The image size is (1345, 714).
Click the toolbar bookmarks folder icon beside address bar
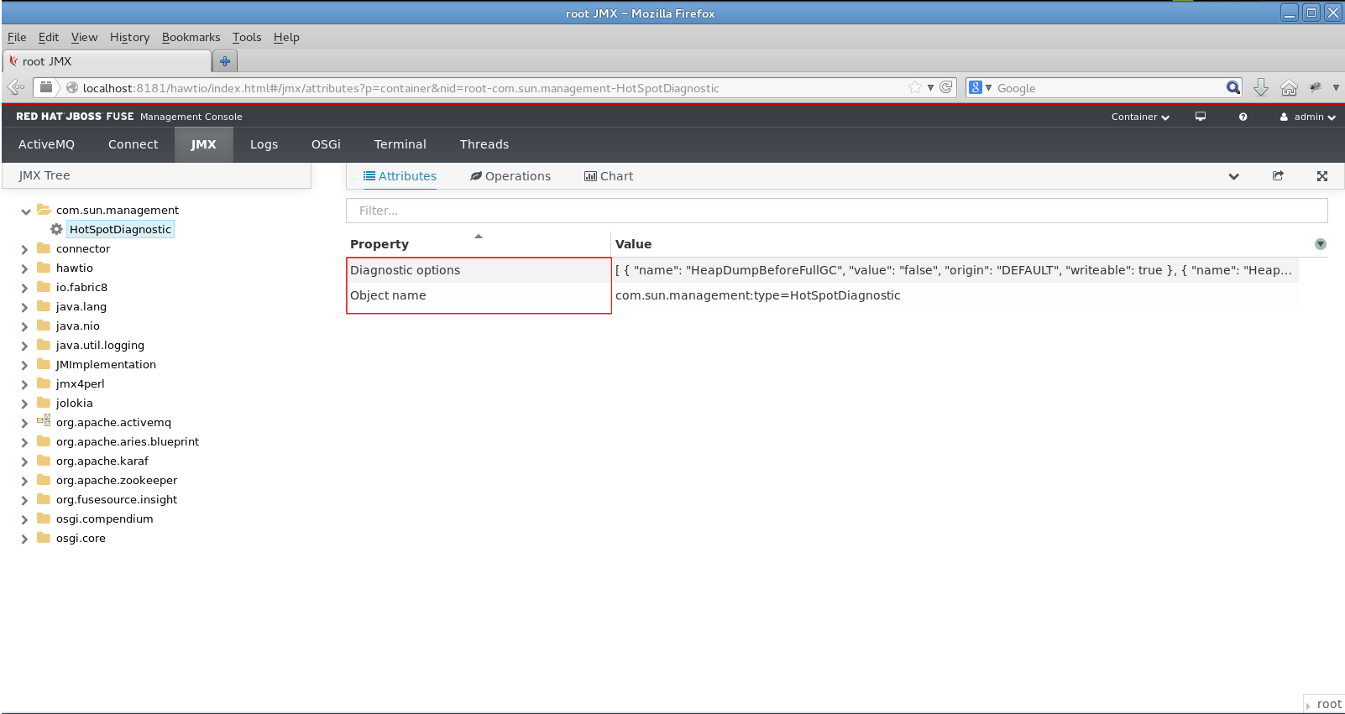[46, 87]
